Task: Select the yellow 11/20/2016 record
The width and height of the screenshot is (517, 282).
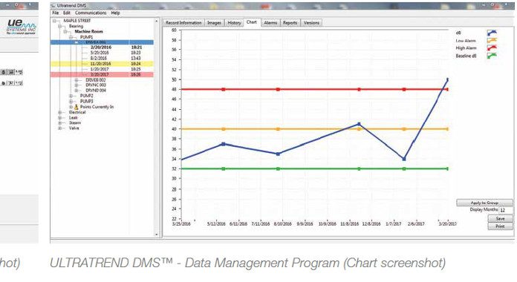Action: (x=102, y=64)
